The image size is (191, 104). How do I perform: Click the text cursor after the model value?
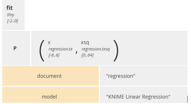(x=188, y=99)
